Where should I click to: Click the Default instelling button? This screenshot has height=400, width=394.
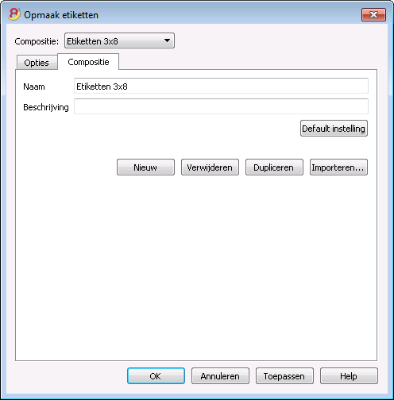334,129
